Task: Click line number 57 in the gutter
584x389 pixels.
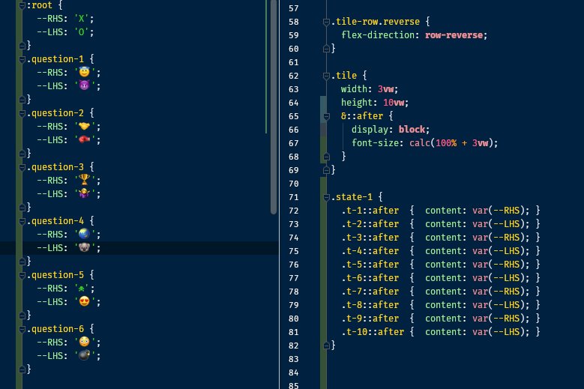Action: point(293,8)
